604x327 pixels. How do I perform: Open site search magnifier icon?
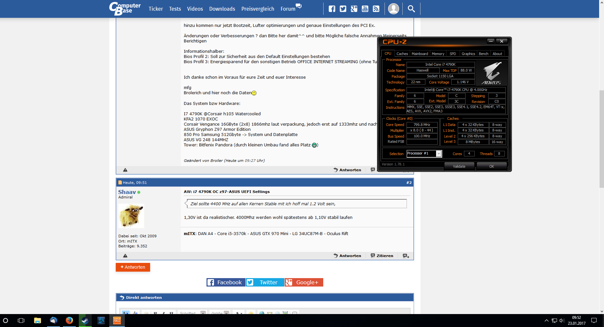[x=411, y=9]
